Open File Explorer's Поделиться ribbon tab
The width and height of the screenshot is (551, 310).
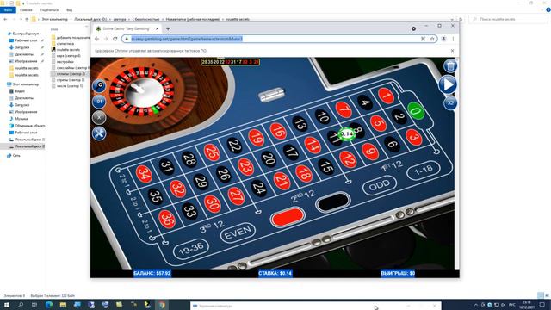(49, 10)
